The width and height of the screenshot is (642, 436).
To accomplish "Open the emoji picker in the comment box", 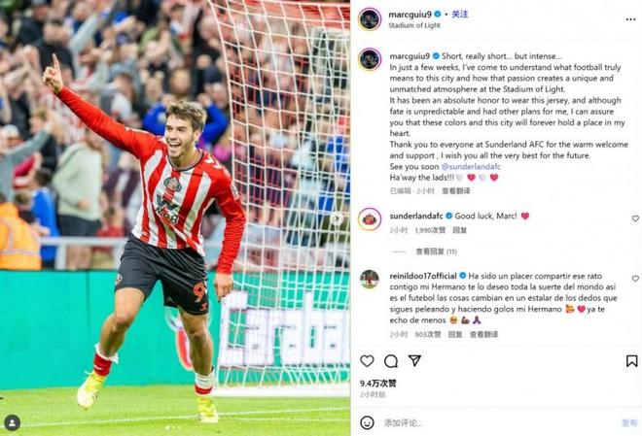I will [367, 422].
